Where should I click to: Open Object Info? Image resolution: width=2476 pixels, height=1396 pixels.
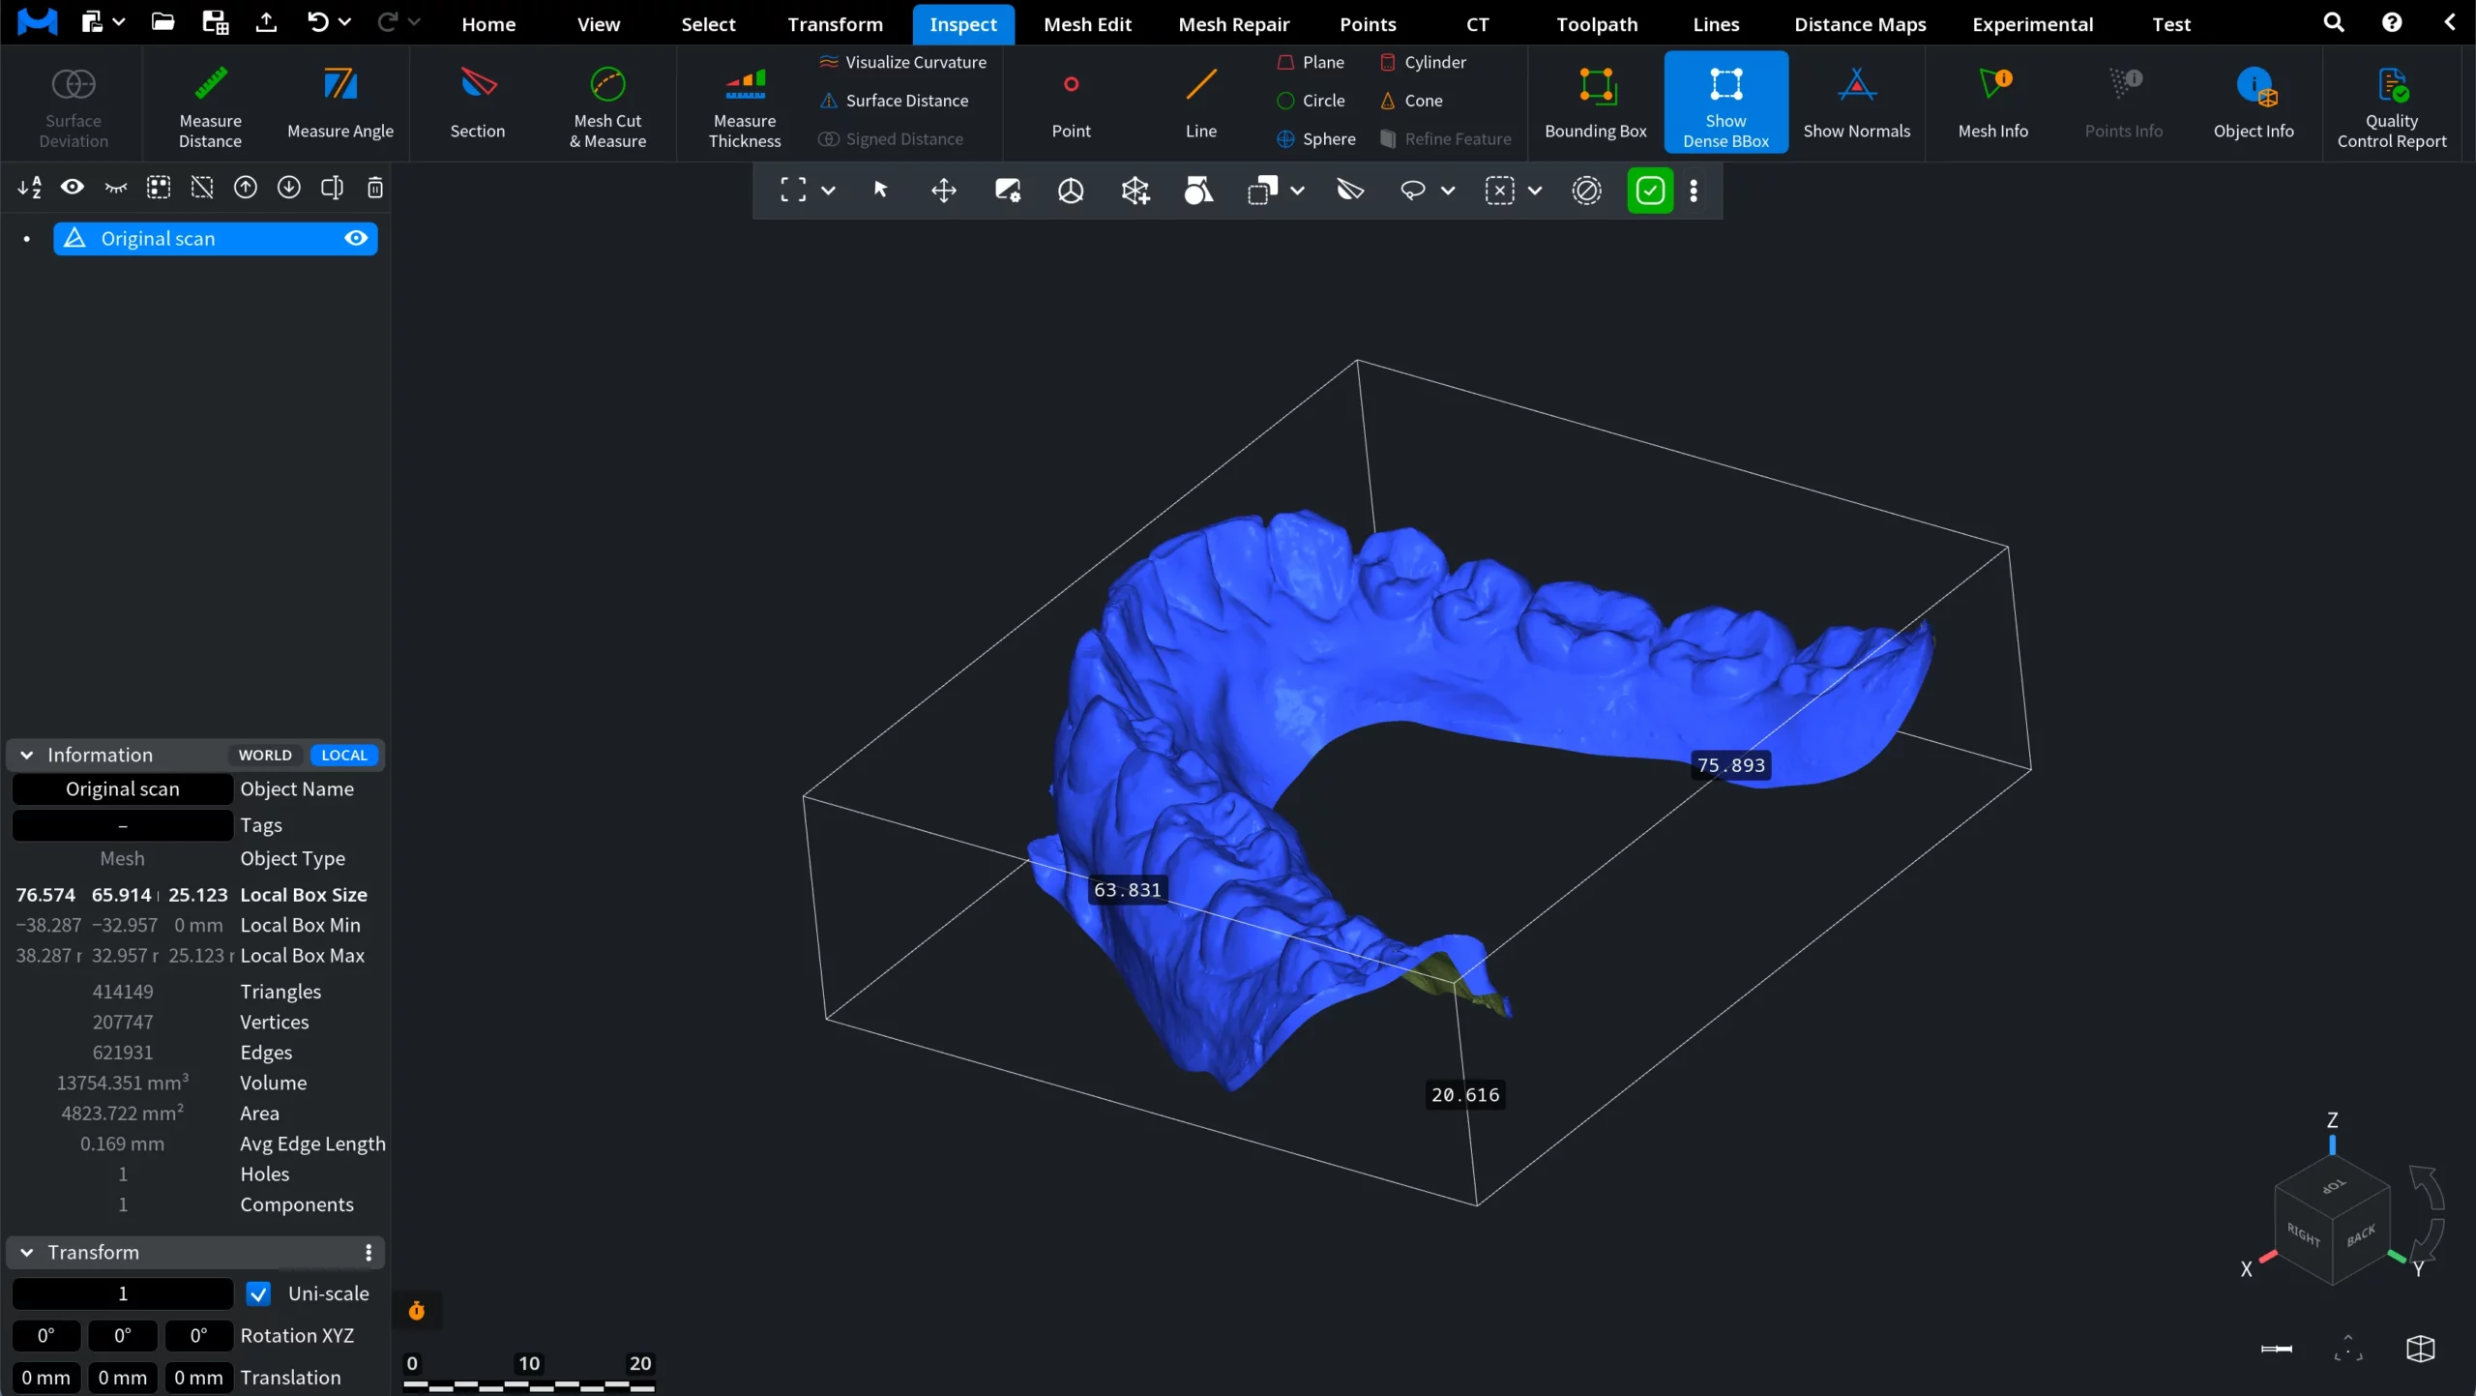tap(2254, 104)
